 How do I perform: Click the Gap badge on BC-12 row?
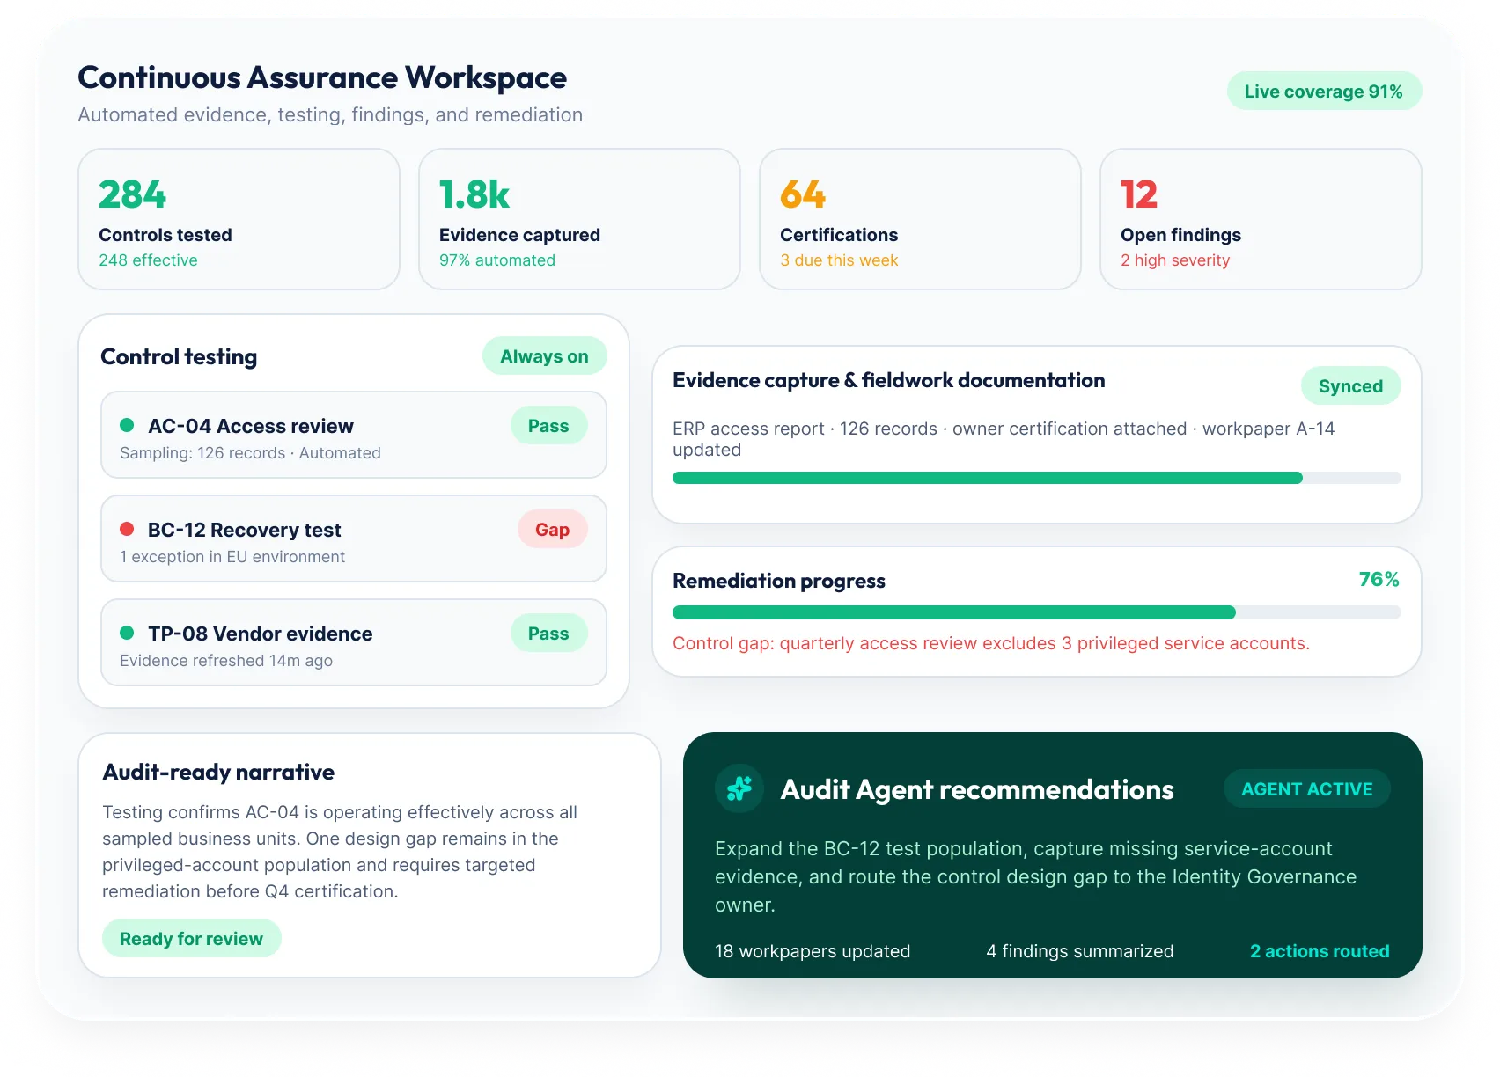coord(552,530)
